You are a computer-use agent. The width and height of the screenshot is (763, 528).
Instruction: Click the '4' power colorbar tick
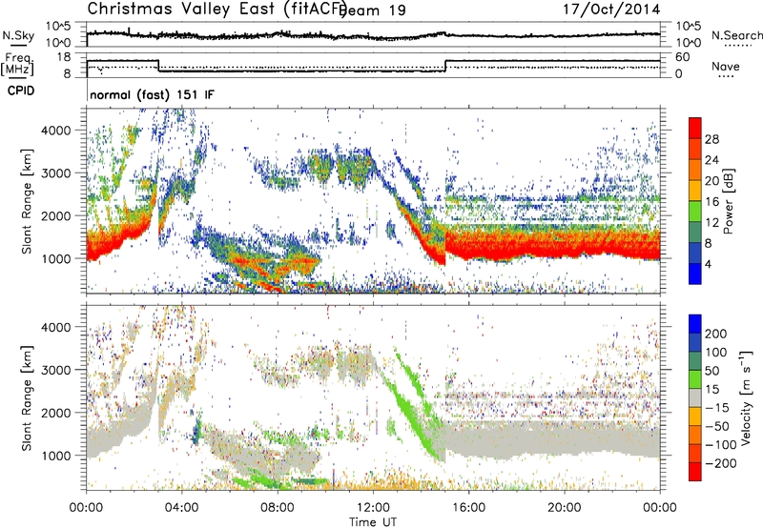tap(708, 264)
